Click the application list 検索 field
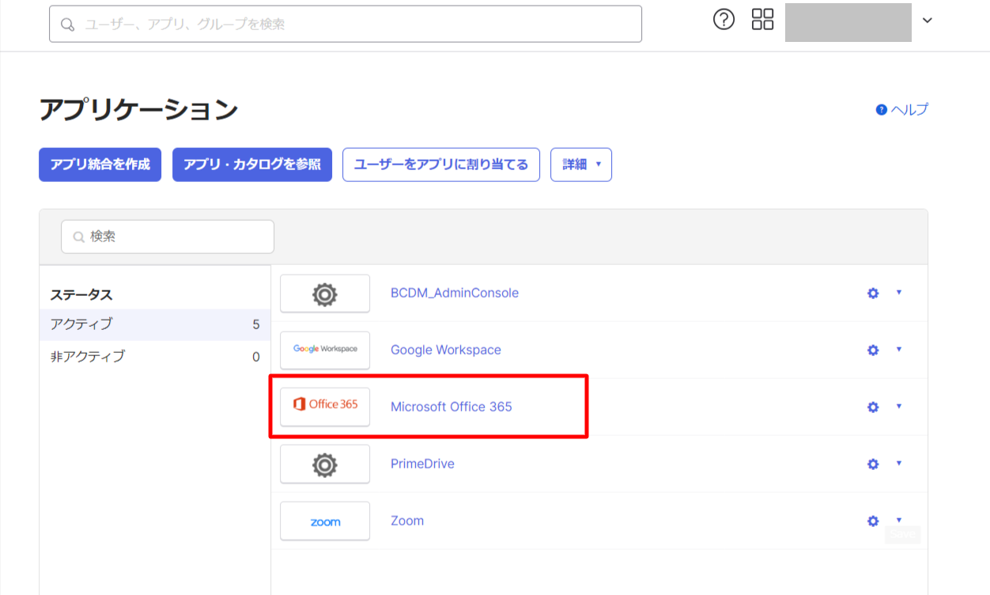The image size is (990, 595). click(168, 237)
